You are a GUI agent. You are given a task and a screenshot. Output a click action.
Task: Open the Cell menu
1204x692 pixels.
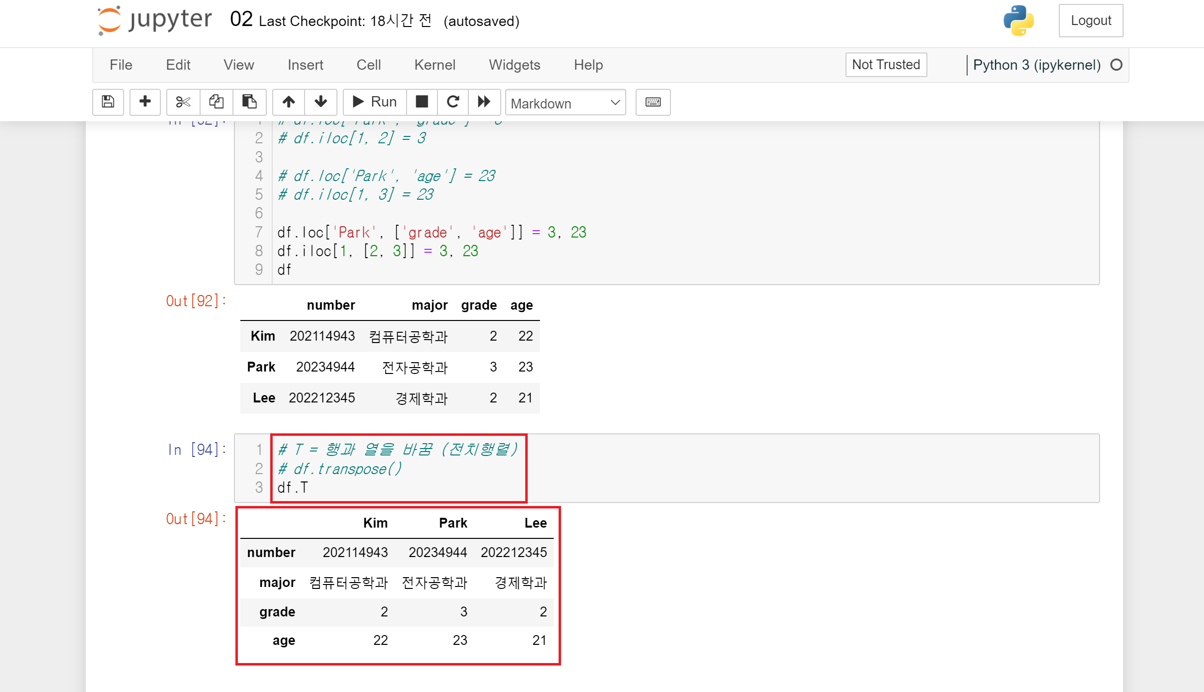[368, 65]
